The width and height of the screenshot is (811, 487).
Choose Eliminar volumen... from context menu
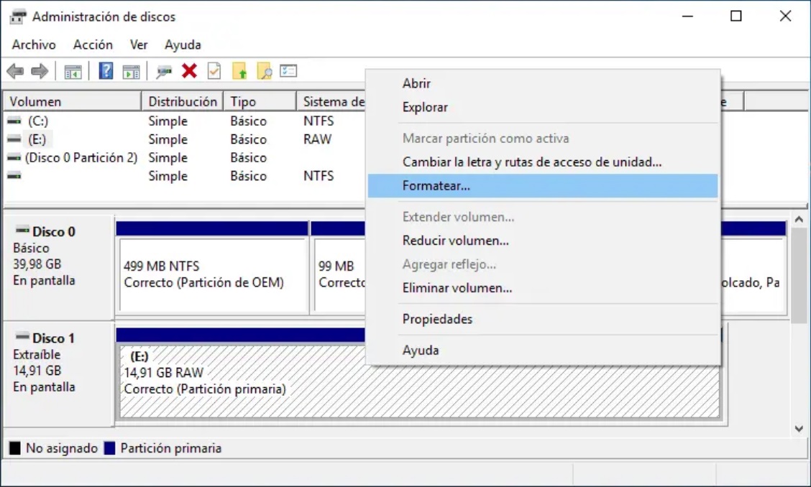(457, 288)
